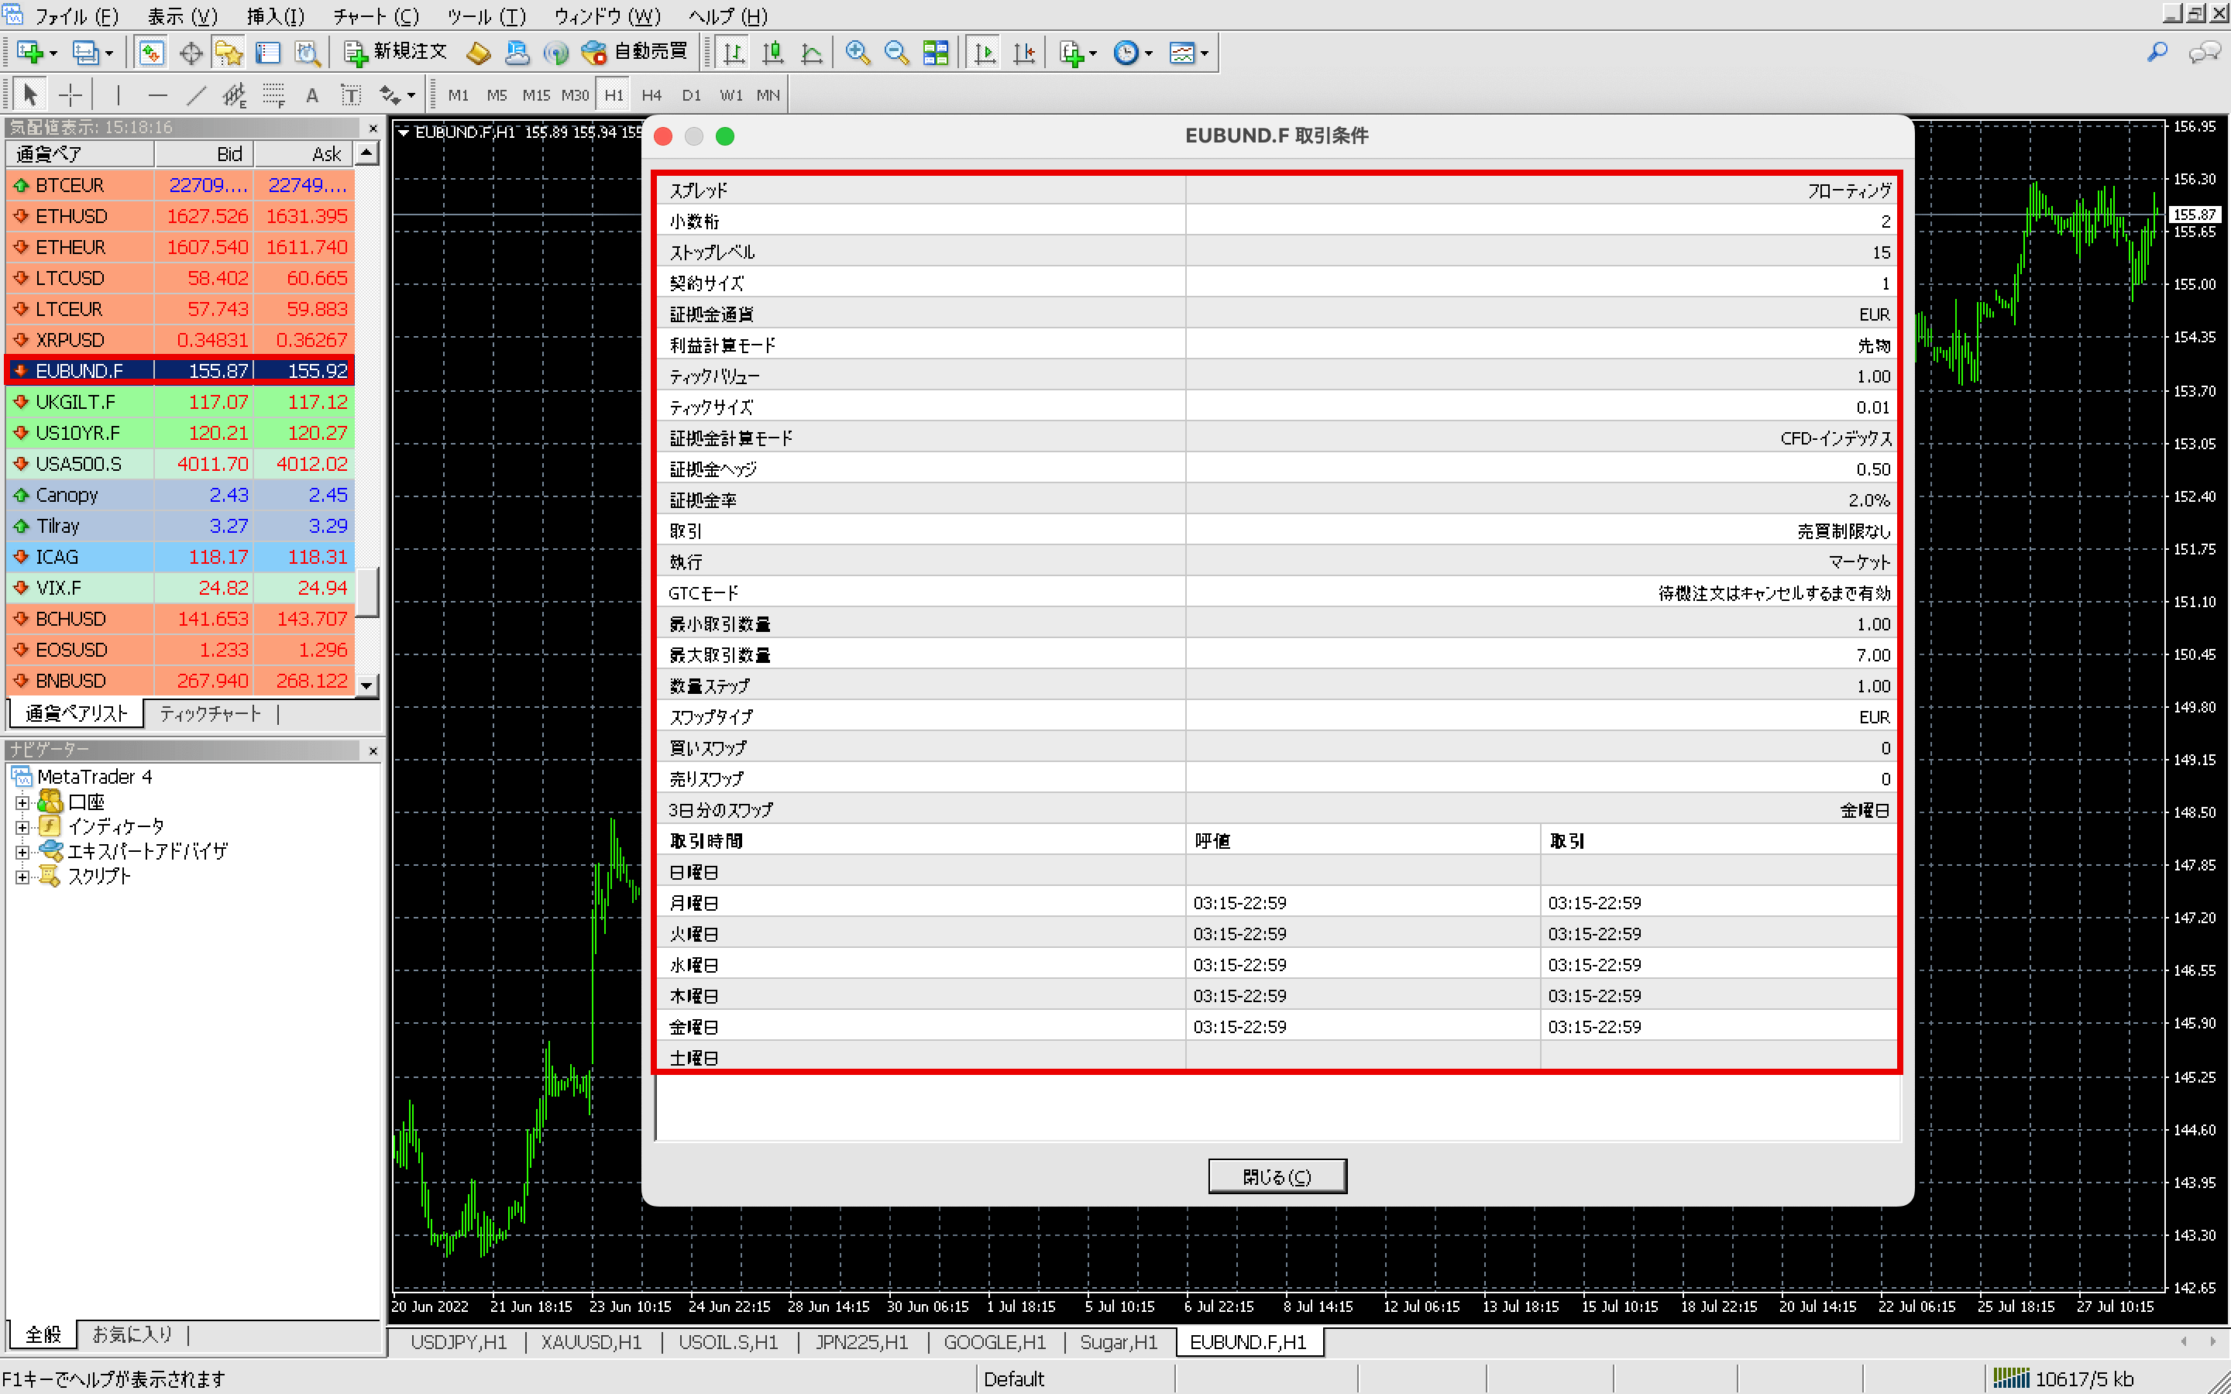
Task: Close the Market Watch panel
Action: pyautogui.click(x=373, y=128)
